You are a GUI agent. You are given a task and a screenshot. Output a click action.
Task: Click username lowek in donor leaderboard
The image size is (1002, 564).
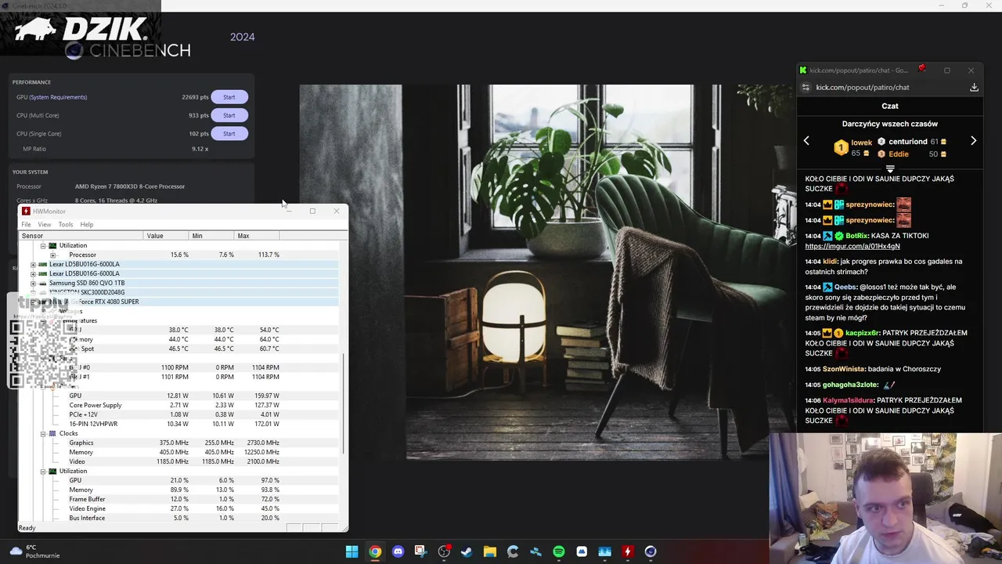[861, 143]
